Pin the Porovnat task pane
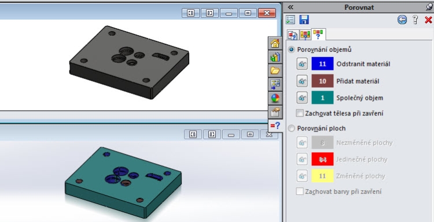 coord(429,7)
